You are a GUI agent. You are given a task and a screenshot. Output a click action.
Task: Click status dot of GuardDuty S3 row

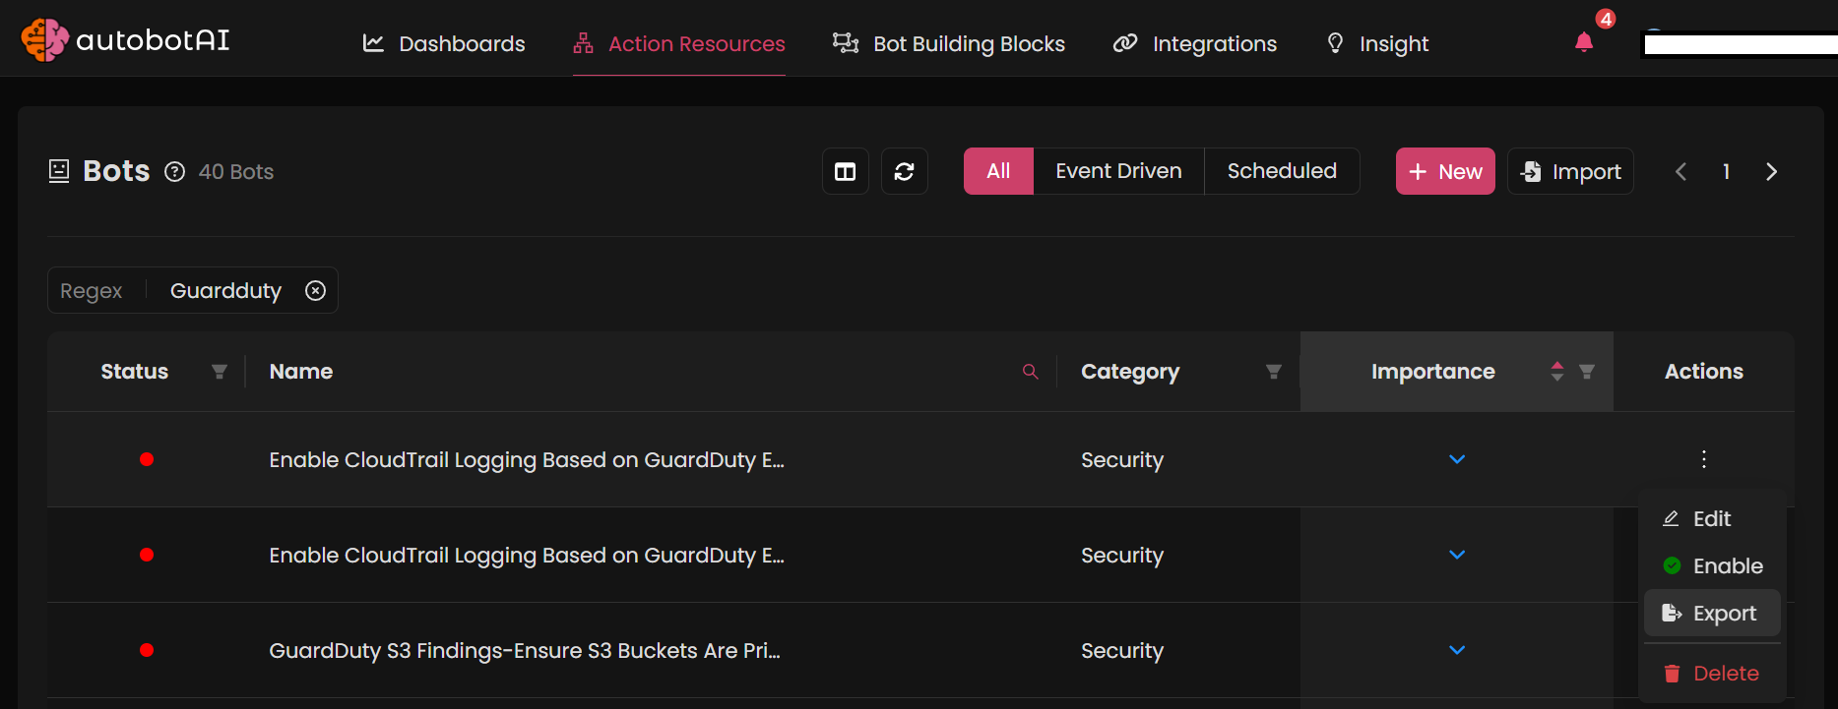[x=147, y=650]
